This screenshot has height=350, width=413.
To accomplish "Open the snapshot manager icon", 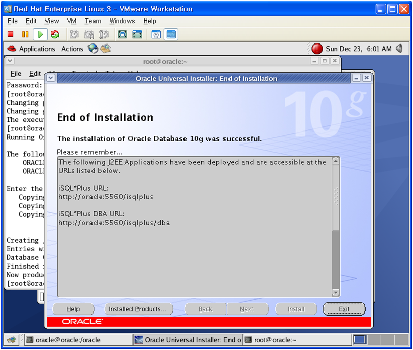I will click(x=104, y=34).
